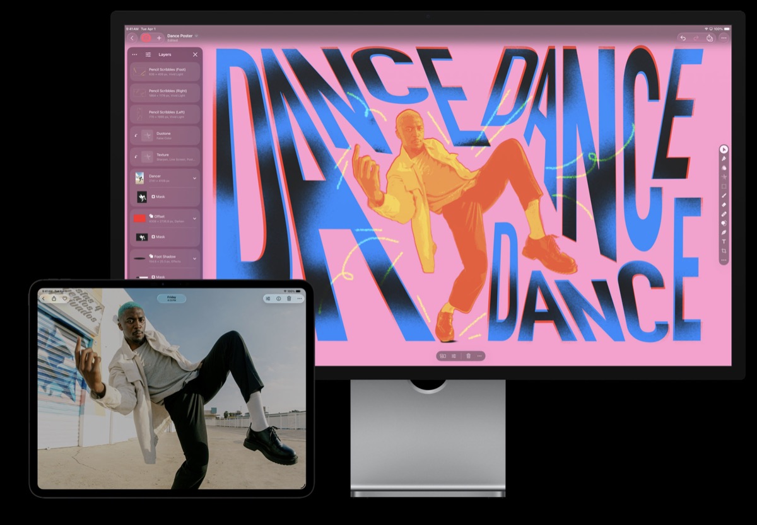Image resolution: width=757 pixels, height=525 pixels.
Task: Close the Layers panel
Action: (x=195, y=55)
